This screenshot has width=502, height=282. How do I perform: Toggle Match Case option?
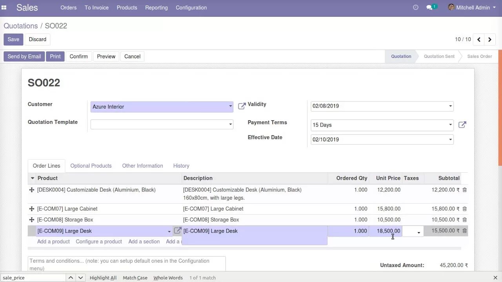pos(135,277)
